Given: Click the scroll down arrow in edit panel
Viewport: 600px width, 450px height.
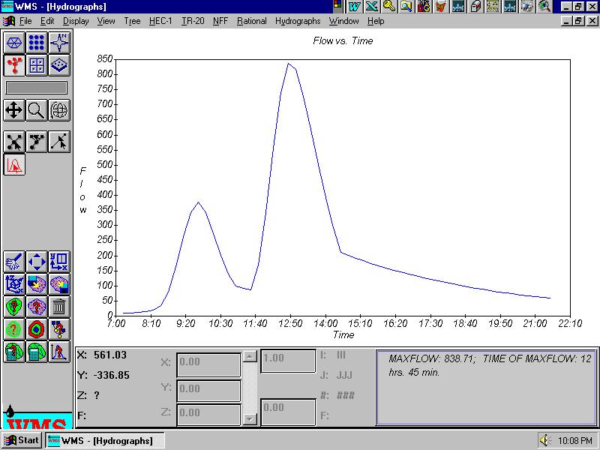Looking at the screenshot, I should click(250, 418).
